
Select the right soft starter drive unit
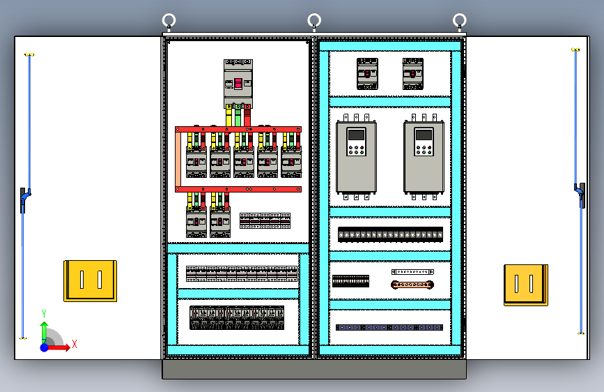coord(424,157)
